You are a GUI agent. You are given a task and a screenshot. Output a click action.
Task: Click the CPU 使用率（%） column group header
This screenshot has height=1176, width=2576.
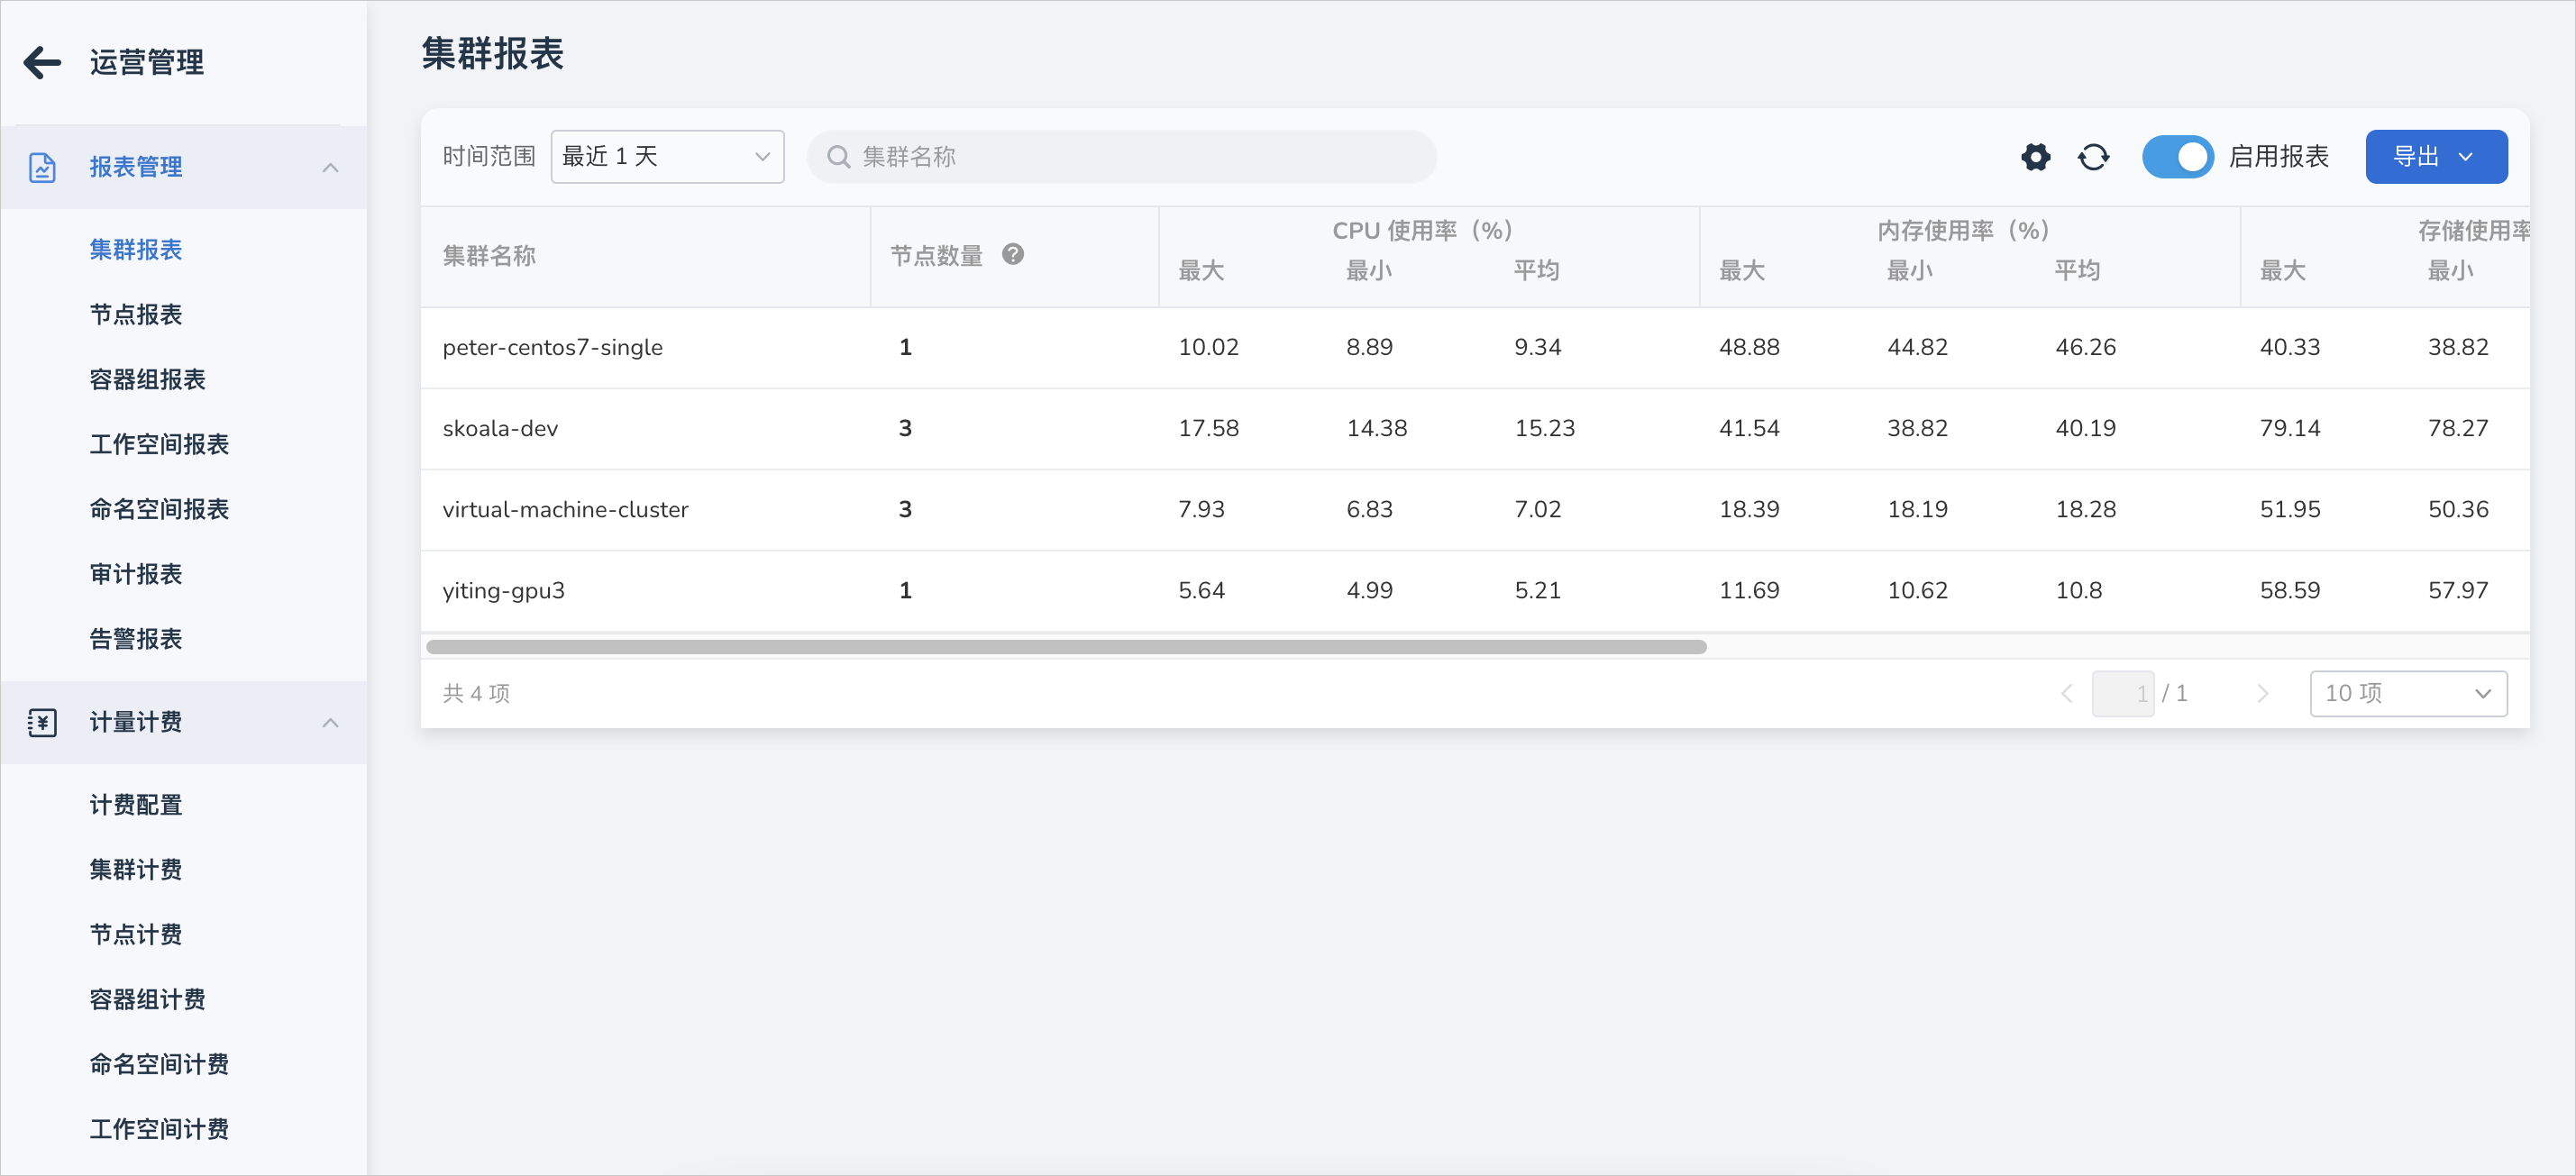pos(1422,230)
